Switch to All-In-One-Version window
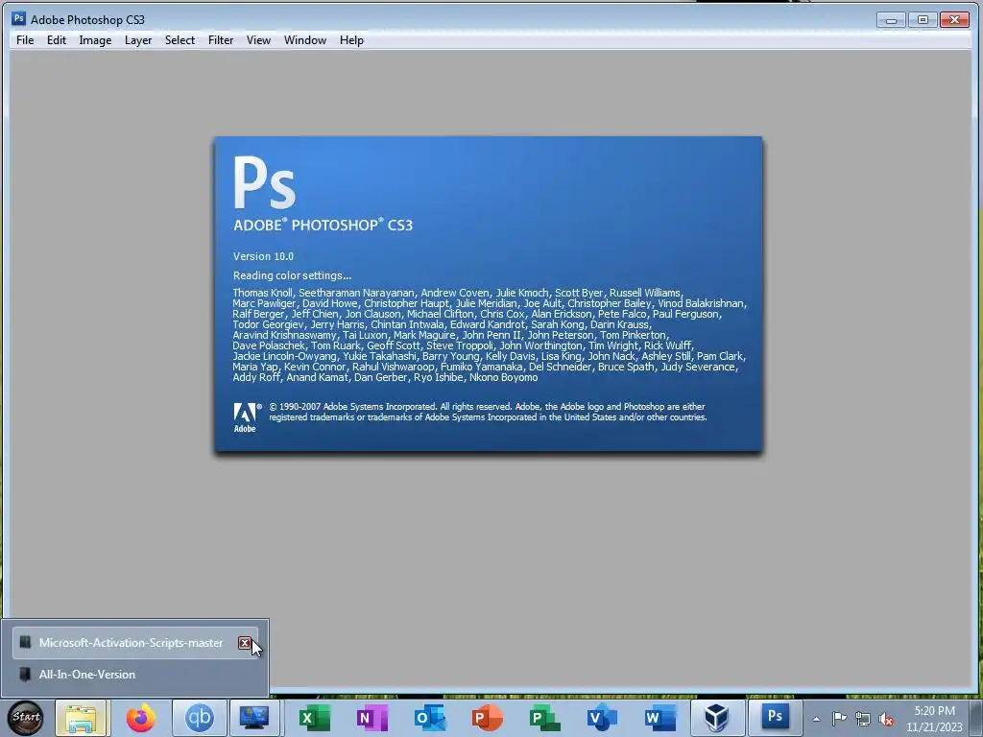983x737 pixels. [87, 675]
